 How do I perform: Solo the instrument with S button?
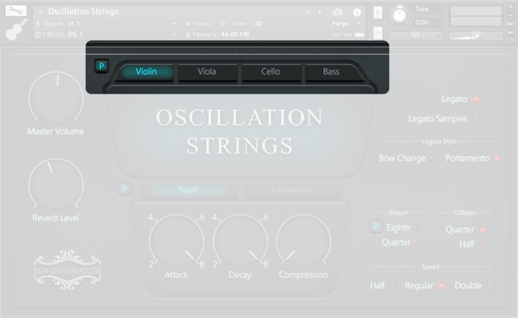point(378,13)
